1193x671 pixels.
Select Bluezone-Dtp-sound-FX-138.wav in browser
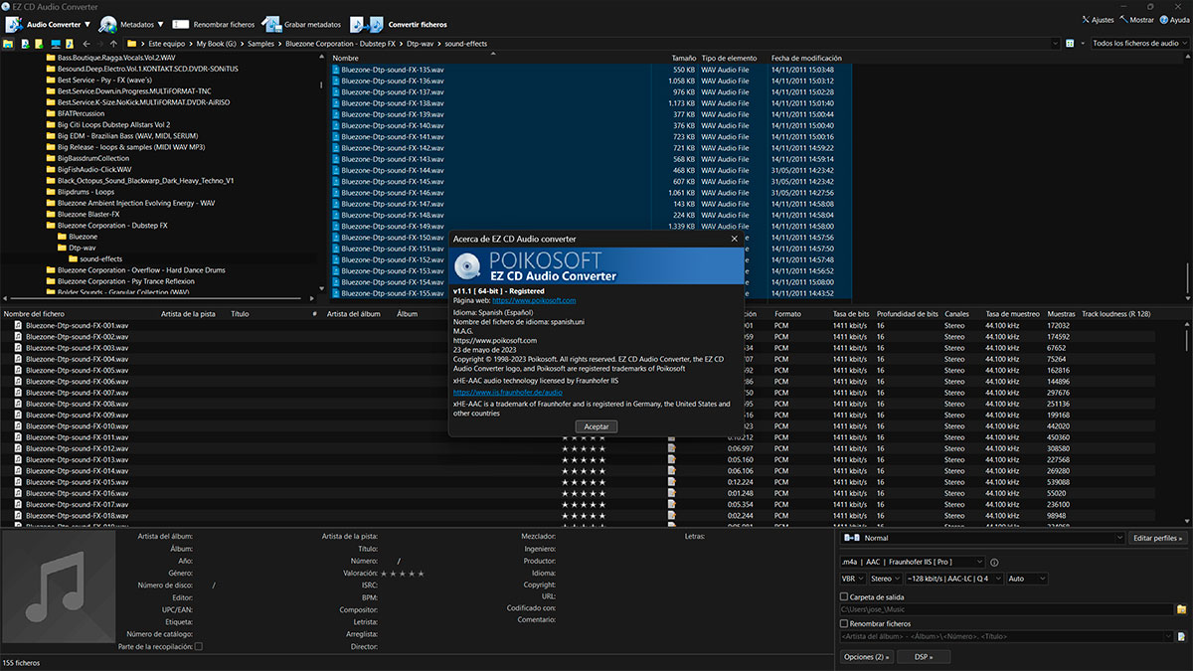point(392,103)
